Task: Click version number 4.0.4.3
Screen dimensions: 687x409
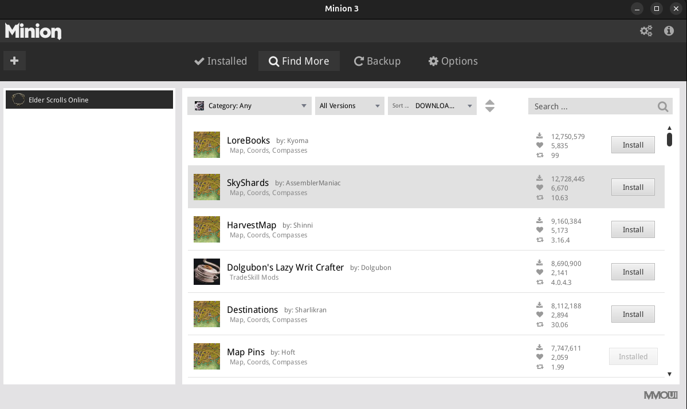Action: [562, 283]
